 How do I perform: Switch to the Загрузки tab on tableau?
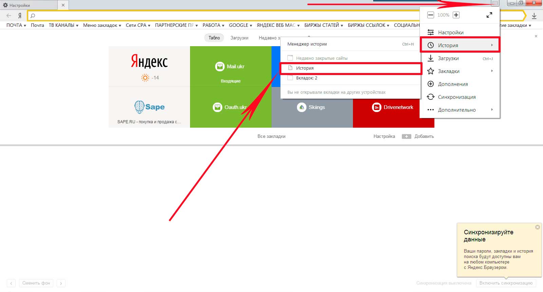coord(239,38)
